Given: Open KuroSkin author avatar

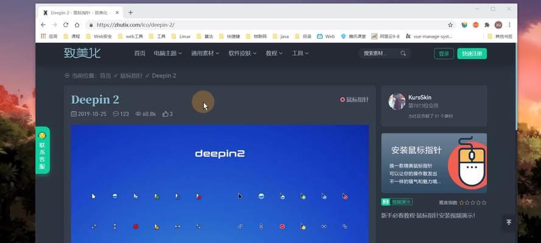Looking at the screenshot, I should [397, 101].
